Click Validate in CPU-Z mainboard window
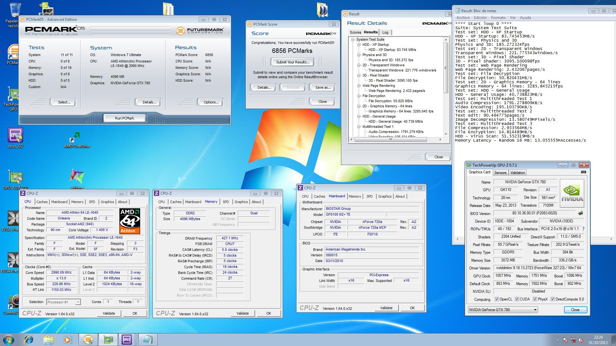The image size is (616, 346). pos(386,308)
